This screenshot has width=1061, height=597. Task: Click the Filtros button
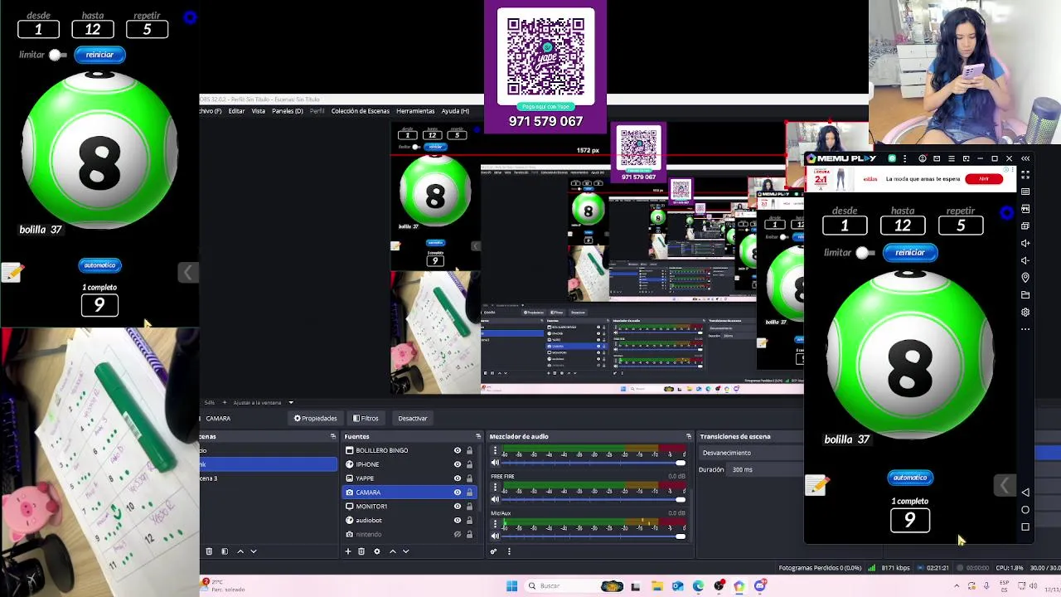[x=366, y=419]
